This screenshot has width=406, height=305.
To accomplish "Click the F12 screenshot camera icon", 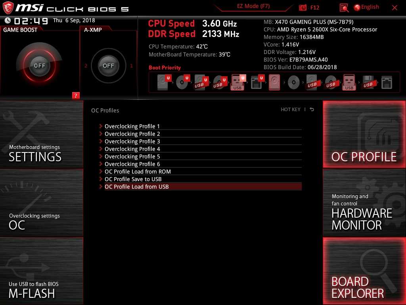I will [x=303, y=8].
